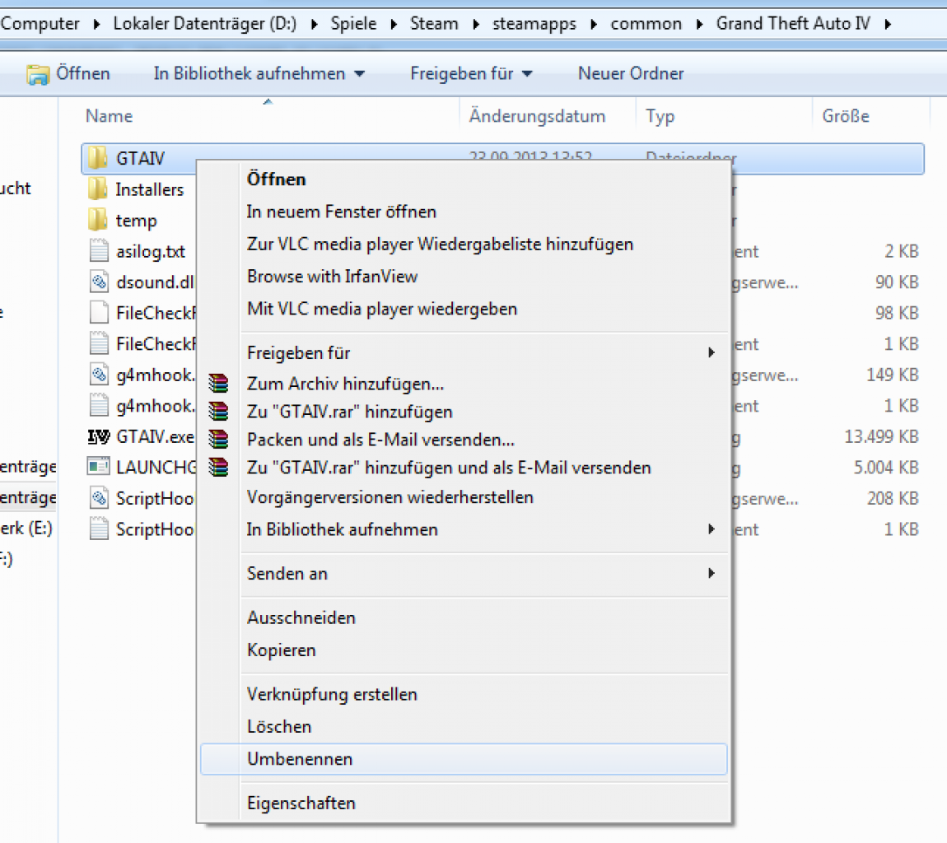Image resolution: width=947 pixels, height=843 pixels.
Task: Select the g4mhook dll file icon
Action: click(99, 375)
